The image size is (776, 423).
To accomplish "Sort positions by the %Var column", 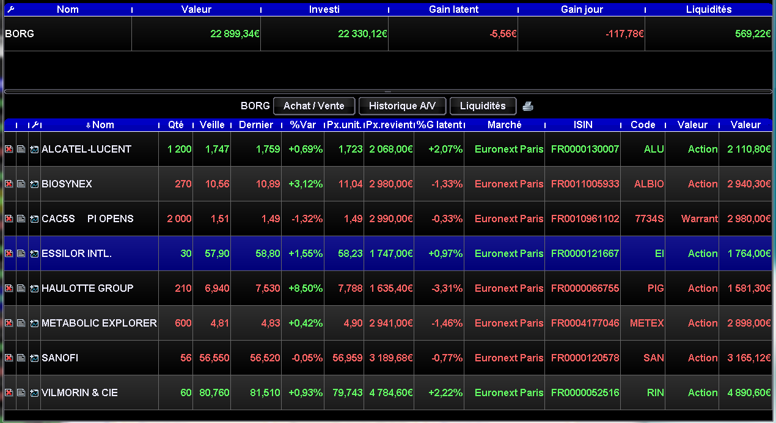I will (x=303, y=125).
